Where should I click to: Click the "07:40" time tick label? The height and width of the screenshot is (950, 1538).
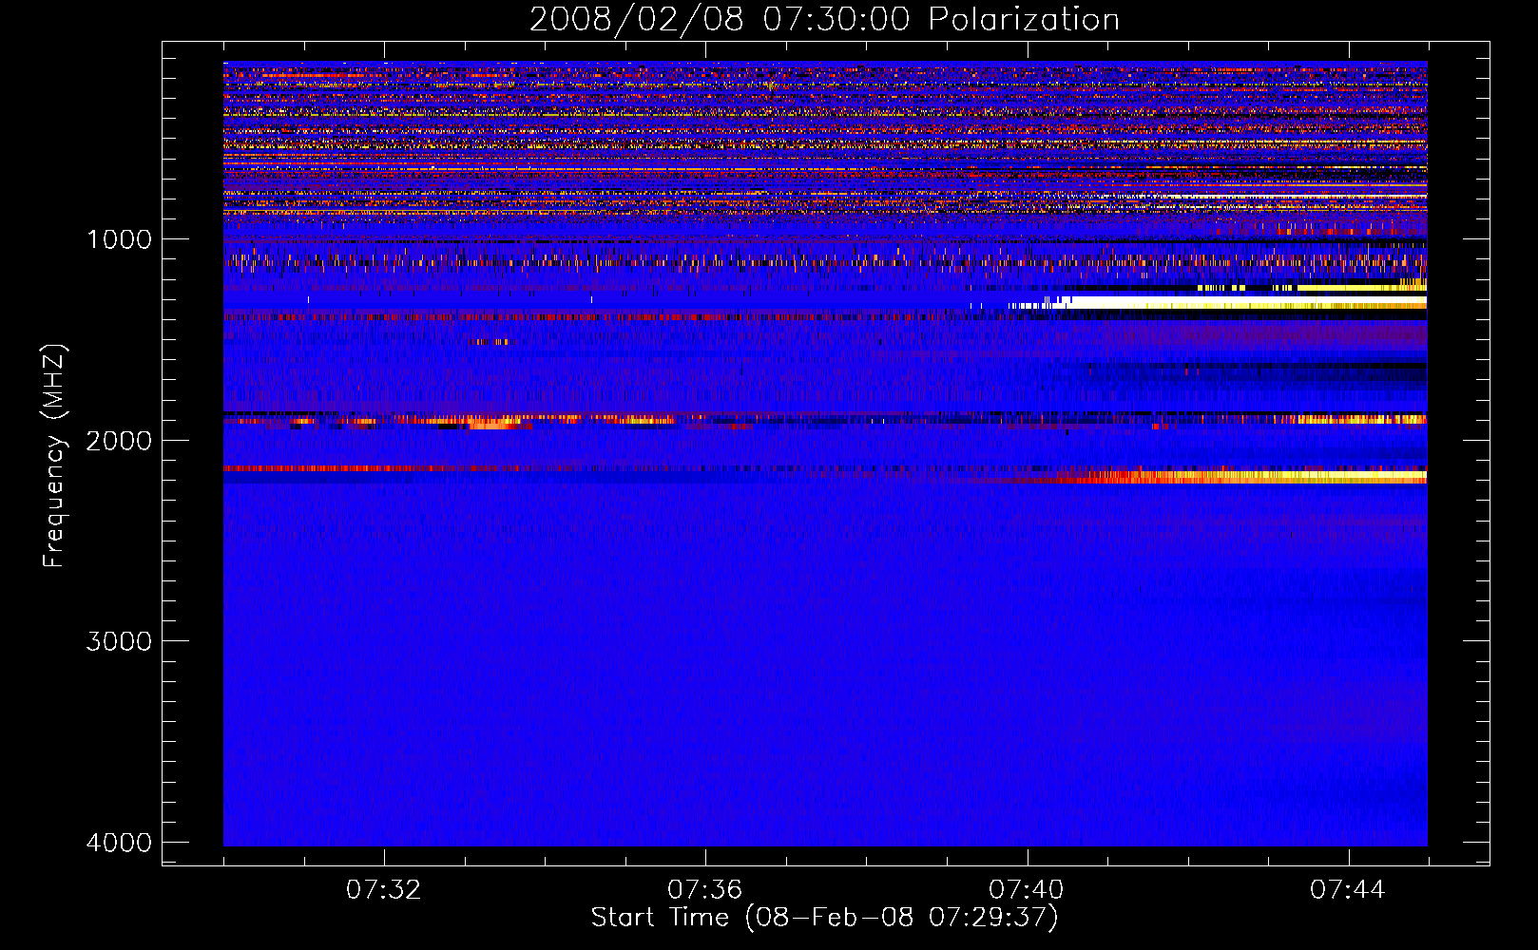[x=1027, y=890]
